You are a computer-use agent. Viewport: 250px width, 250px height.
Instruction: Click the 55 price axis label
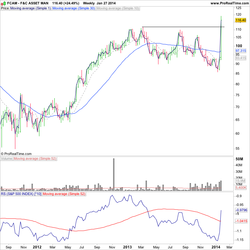pos(237,149)
